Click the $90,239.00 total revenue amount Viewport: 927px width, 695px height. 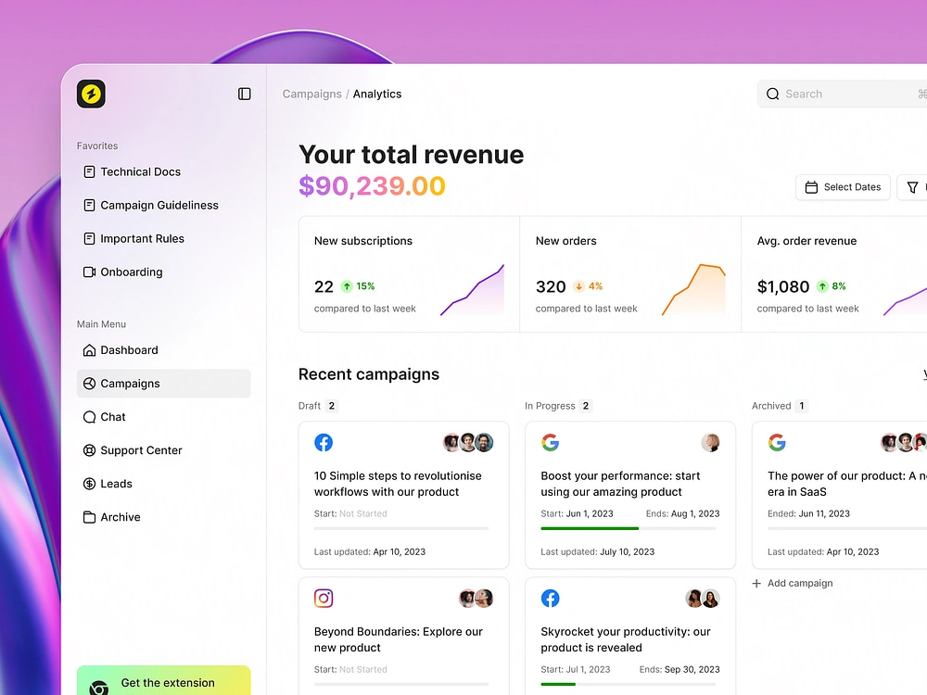click(372, 186)
